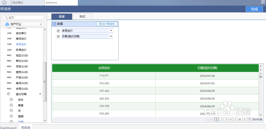The width and height of the screenshot is (266, 129).
Task: Go to page 2 of table
Action: coord(221,119)
